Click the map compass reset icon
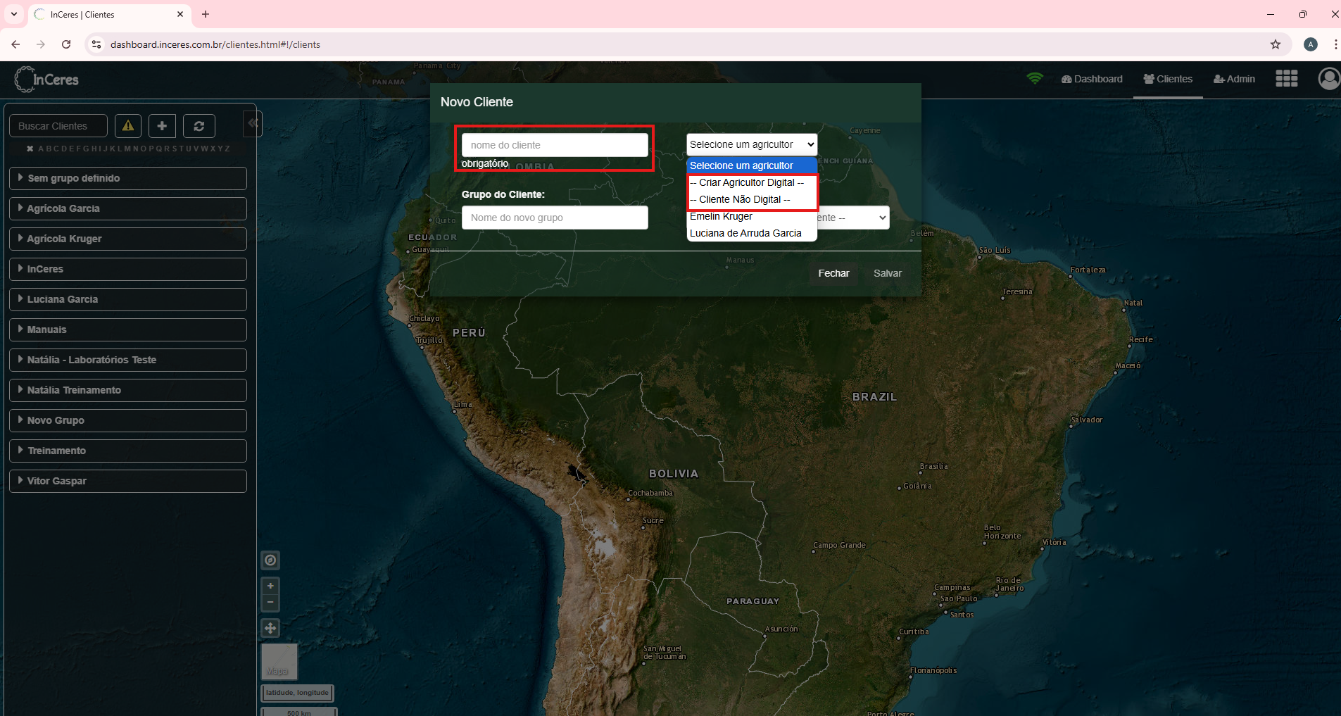Viewport: 1341px width, 716px height. pyautogui.click(x=270, y=560)
